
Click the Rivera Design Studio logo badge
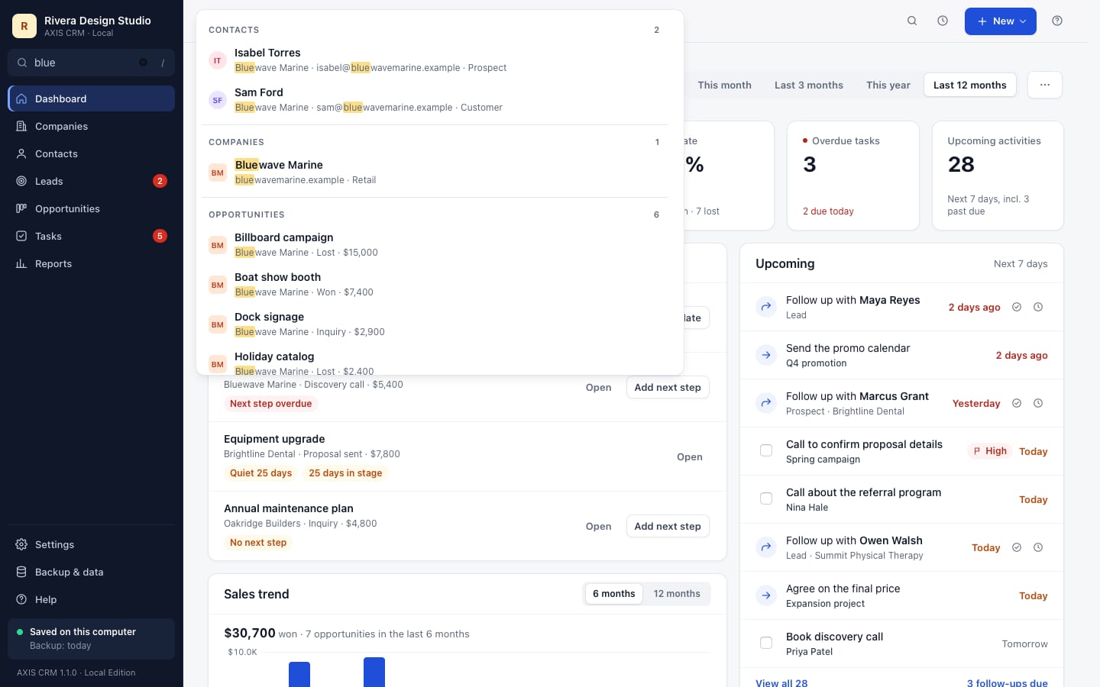tap(24, 26)
